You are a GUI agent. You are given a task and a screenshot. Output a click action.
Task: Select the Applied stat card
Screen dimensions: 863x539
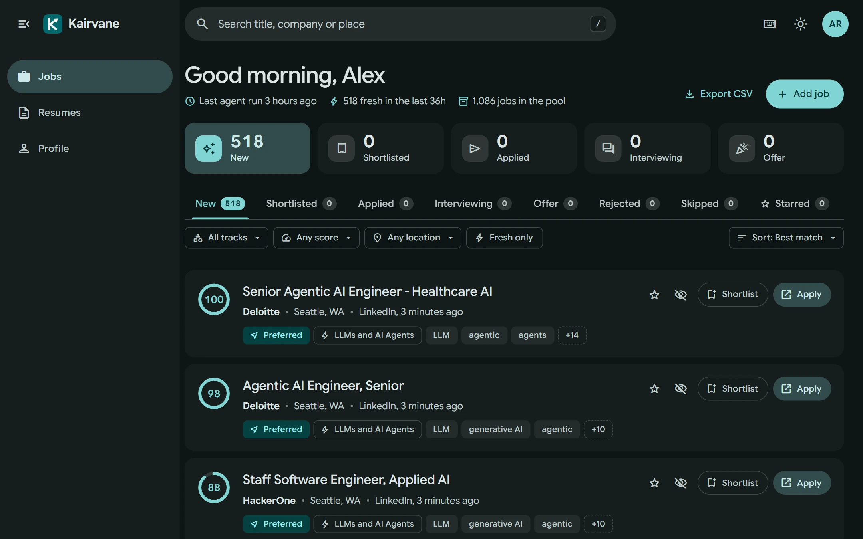tap(514, 148)
